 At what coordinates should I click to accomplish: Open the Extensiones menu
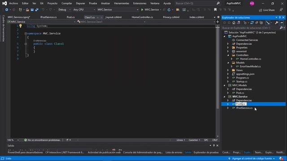(x=139, y=3)
